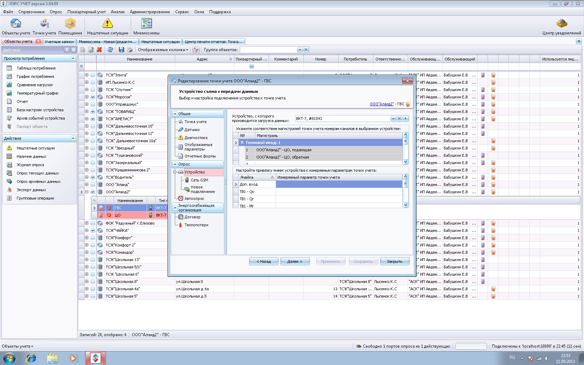Select Диагностика in dialog tree
The image size is (584, 365).
point(196,138)
